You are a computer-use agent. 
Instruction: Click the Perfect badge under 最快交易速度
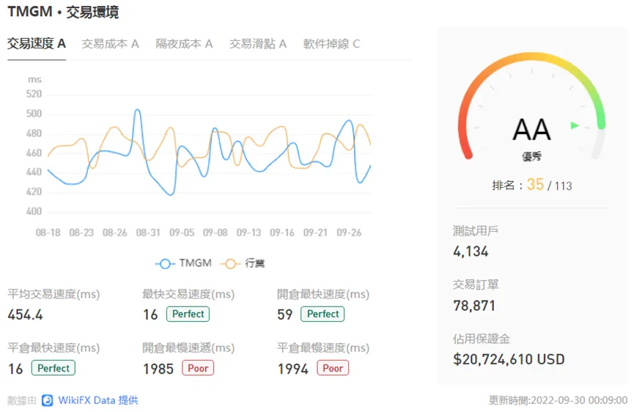(188, 314)
